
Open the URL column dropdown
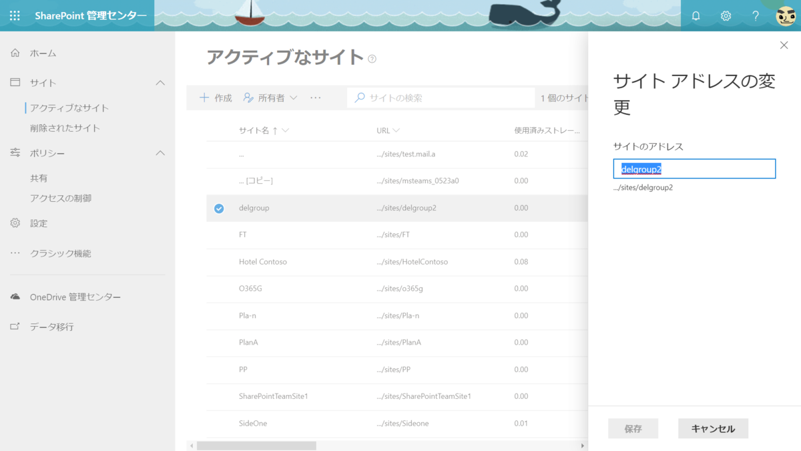(x=396, y=130)
